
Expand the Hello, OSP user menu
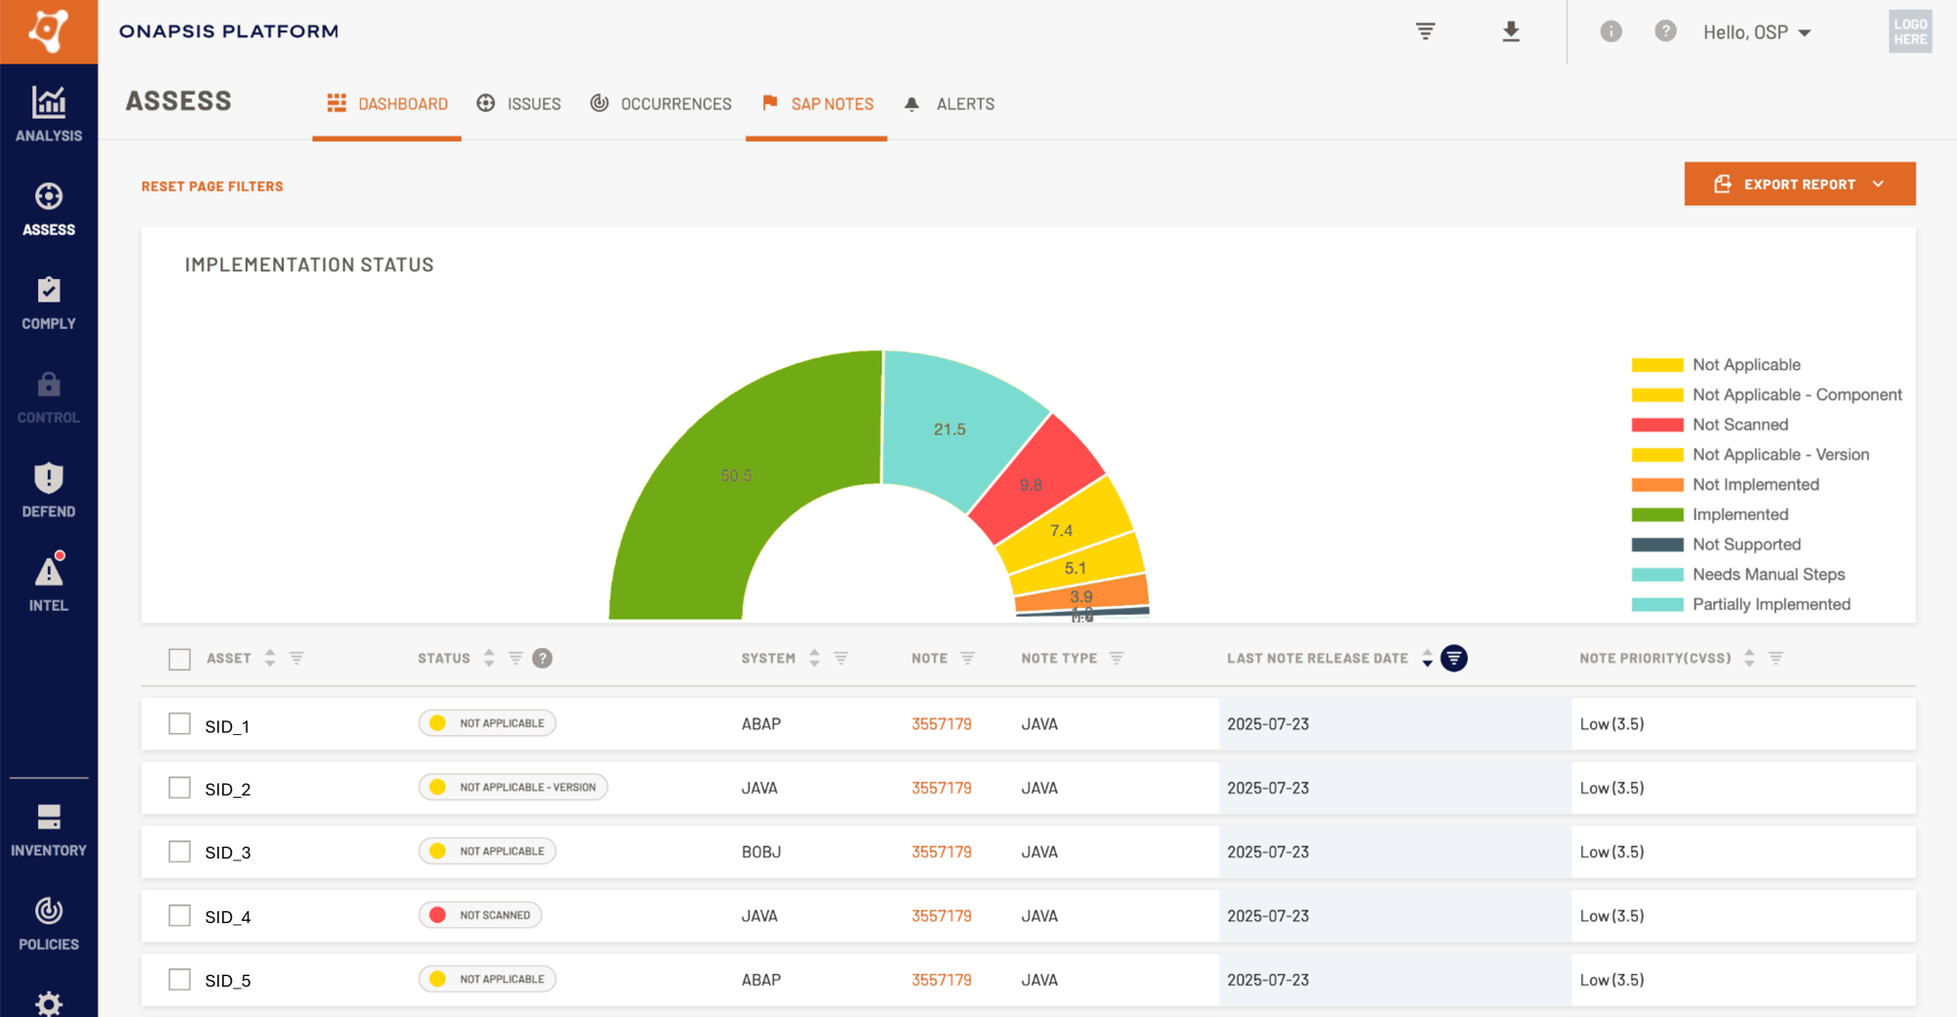1757,32
